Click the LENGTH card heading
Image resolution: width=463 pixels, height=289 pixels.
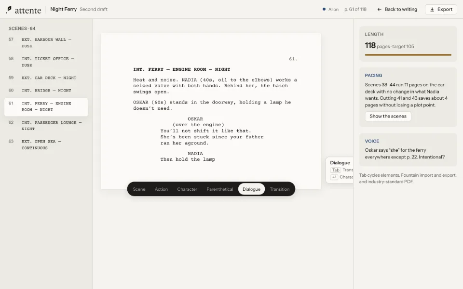[374, 34]
